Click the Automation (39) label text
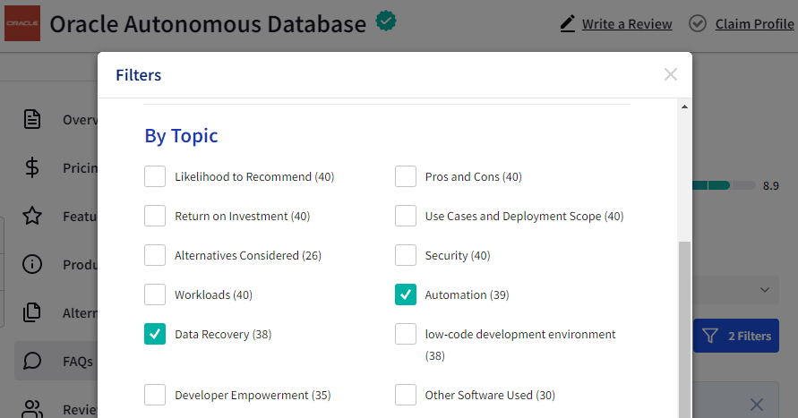Image resolution: width=798 pixels, height=418 pixels. (x=467, y=295)
